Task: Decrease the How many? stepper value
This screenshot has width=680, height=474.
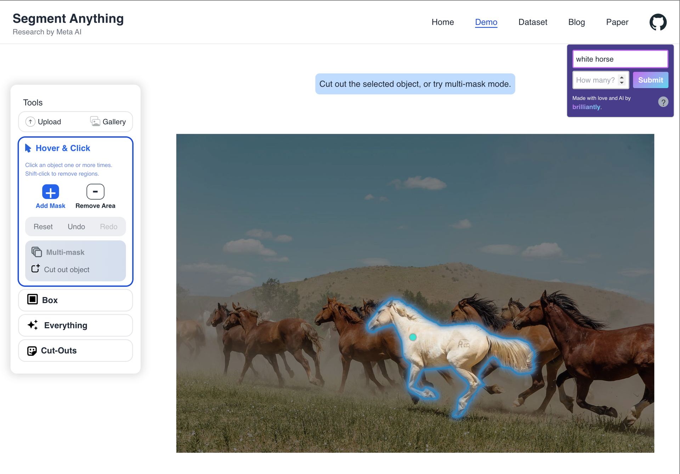Action: tap(622, 83)
